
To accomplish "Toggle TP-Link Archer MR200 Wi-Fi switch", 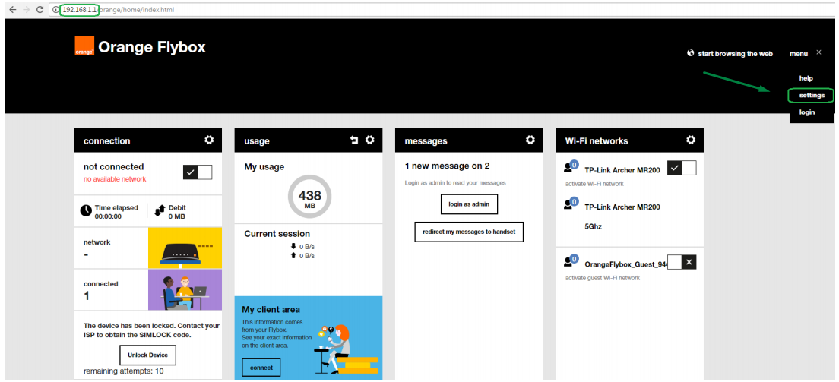I will (682, 168).
